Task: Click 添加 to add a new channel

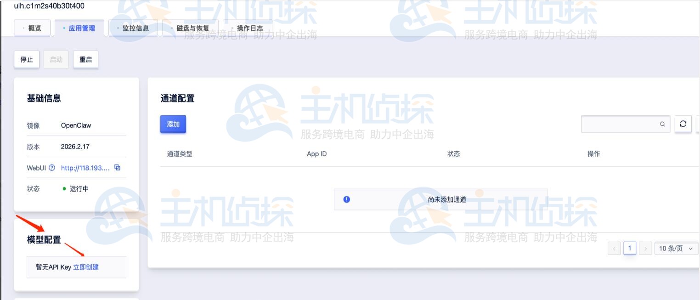Action: [x=173, y=124]
